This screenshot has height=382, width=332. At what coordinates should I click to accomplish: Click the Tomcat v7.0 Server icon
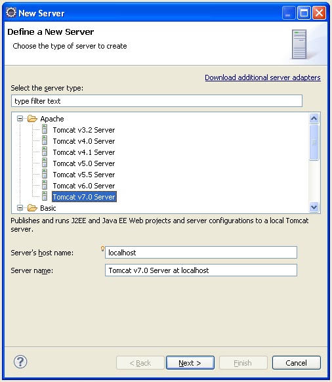click(45, 196)
